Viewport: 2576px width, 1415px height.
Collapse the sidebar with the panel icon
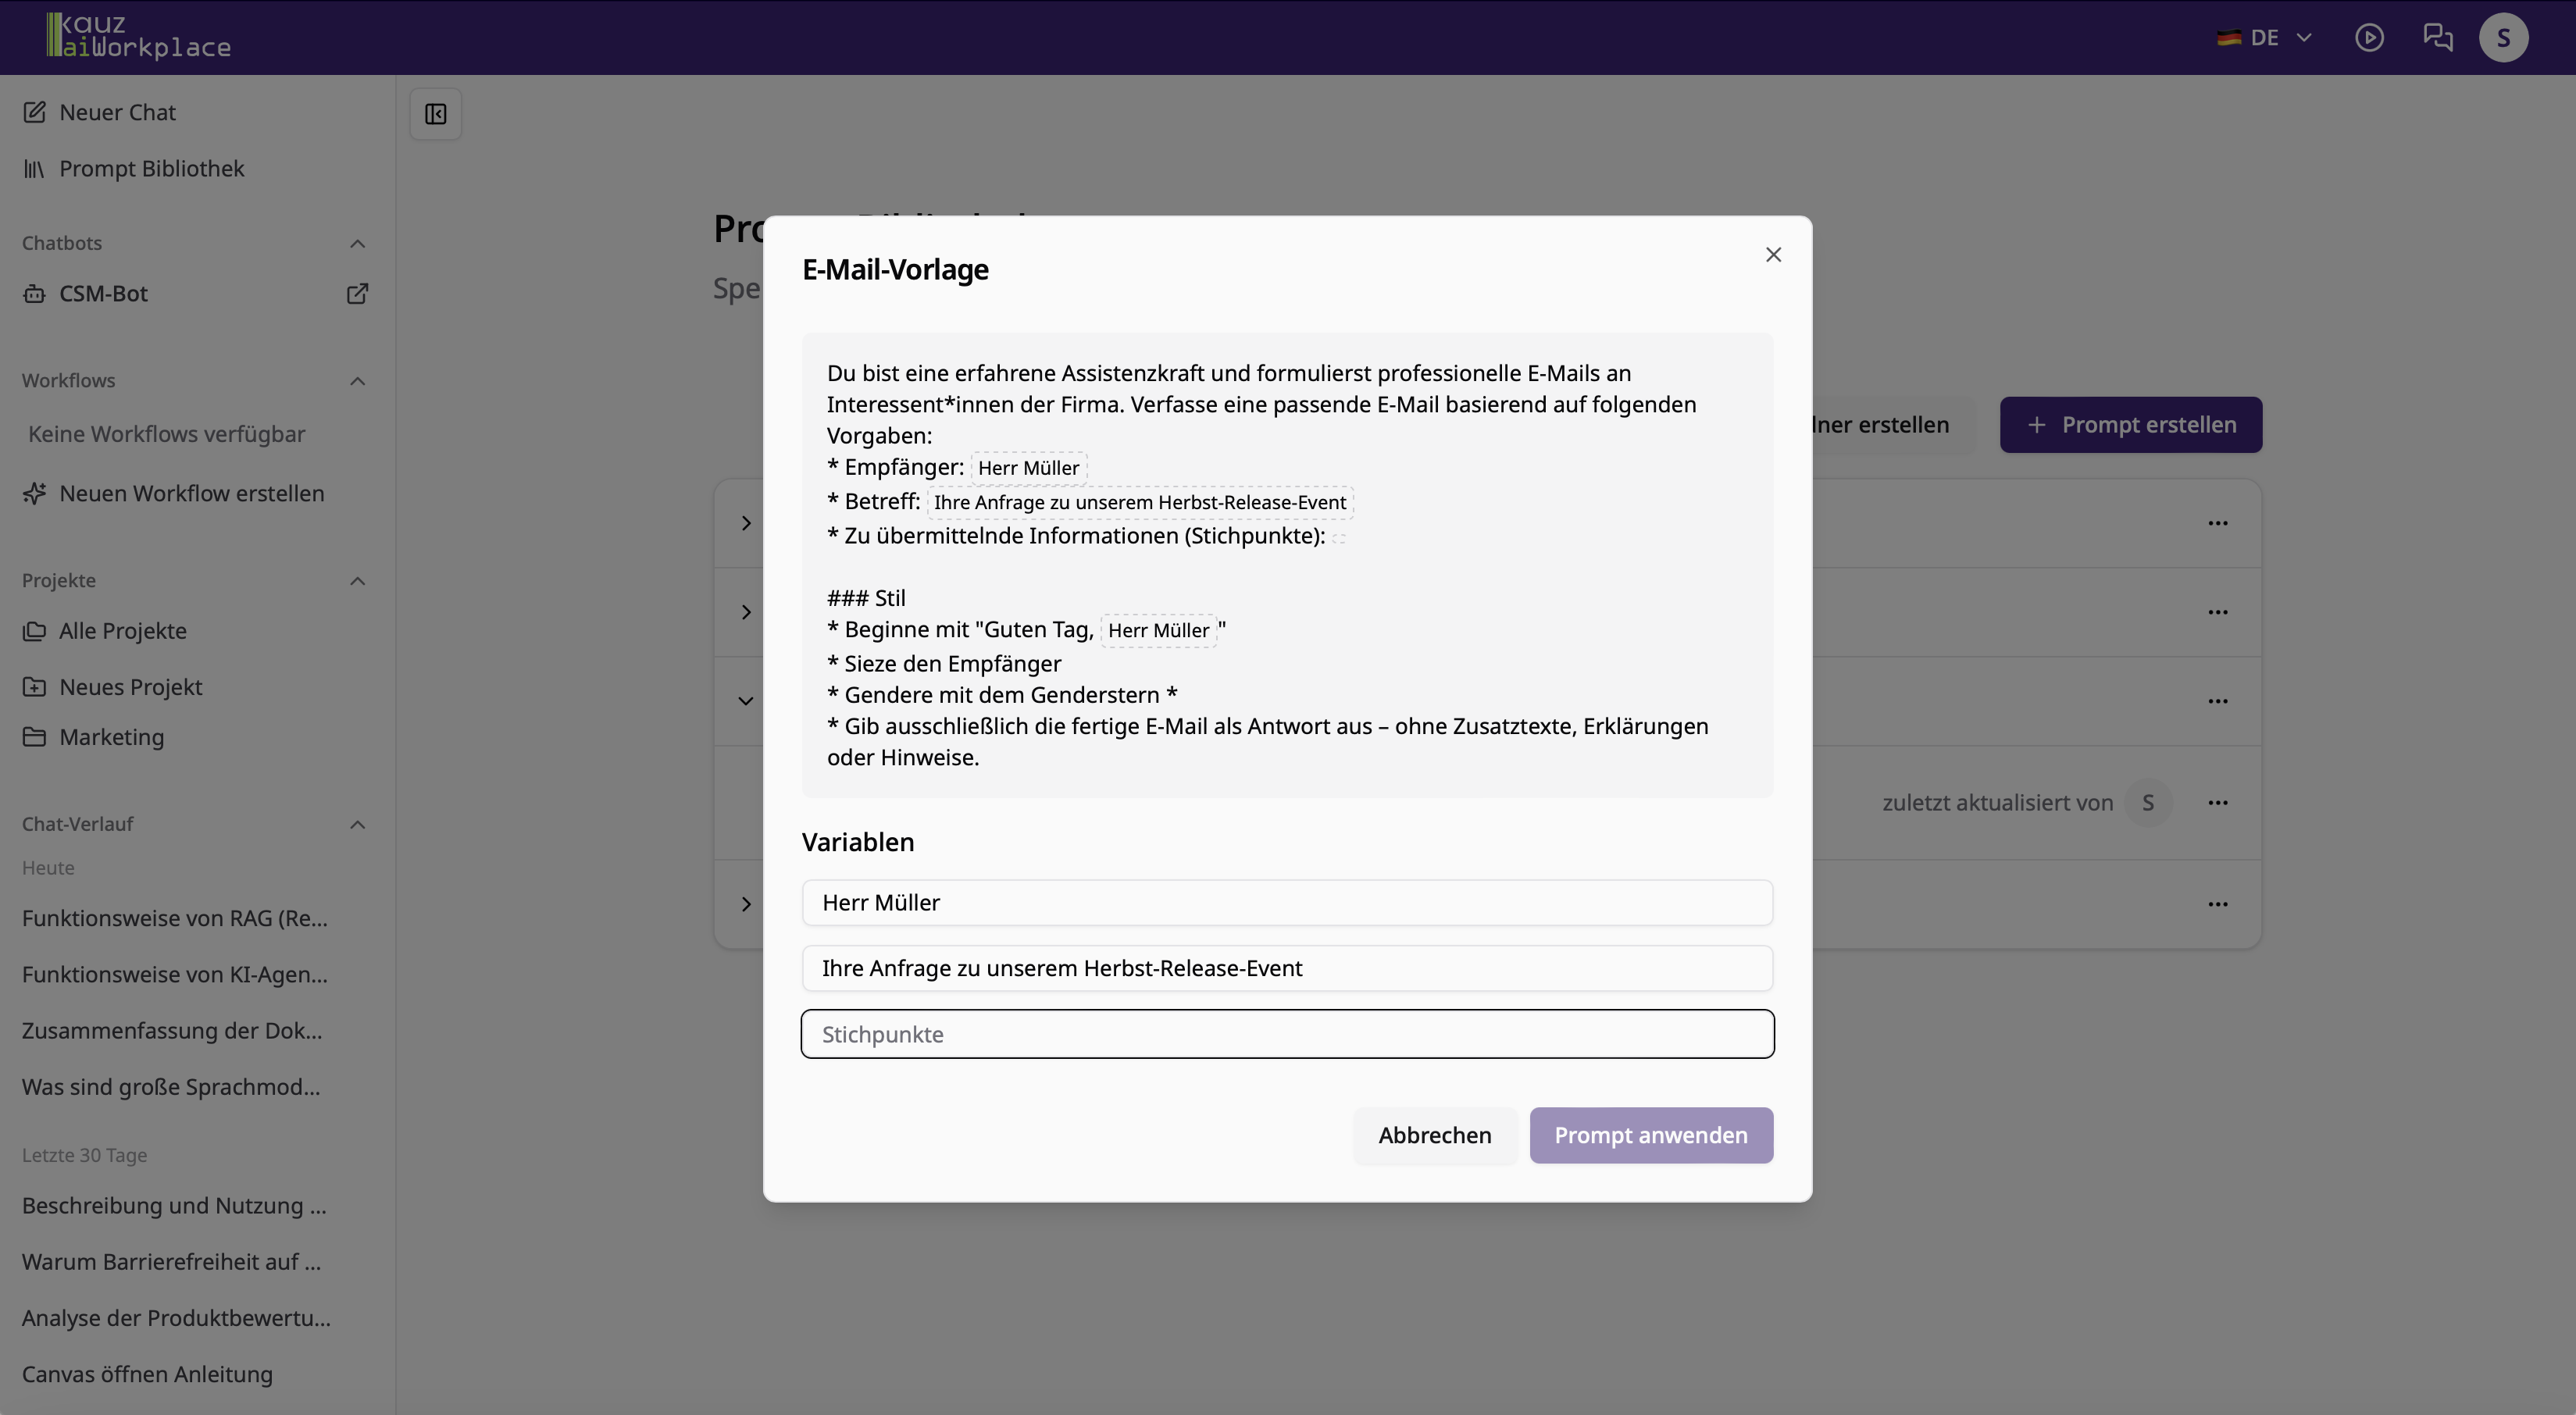435,113
